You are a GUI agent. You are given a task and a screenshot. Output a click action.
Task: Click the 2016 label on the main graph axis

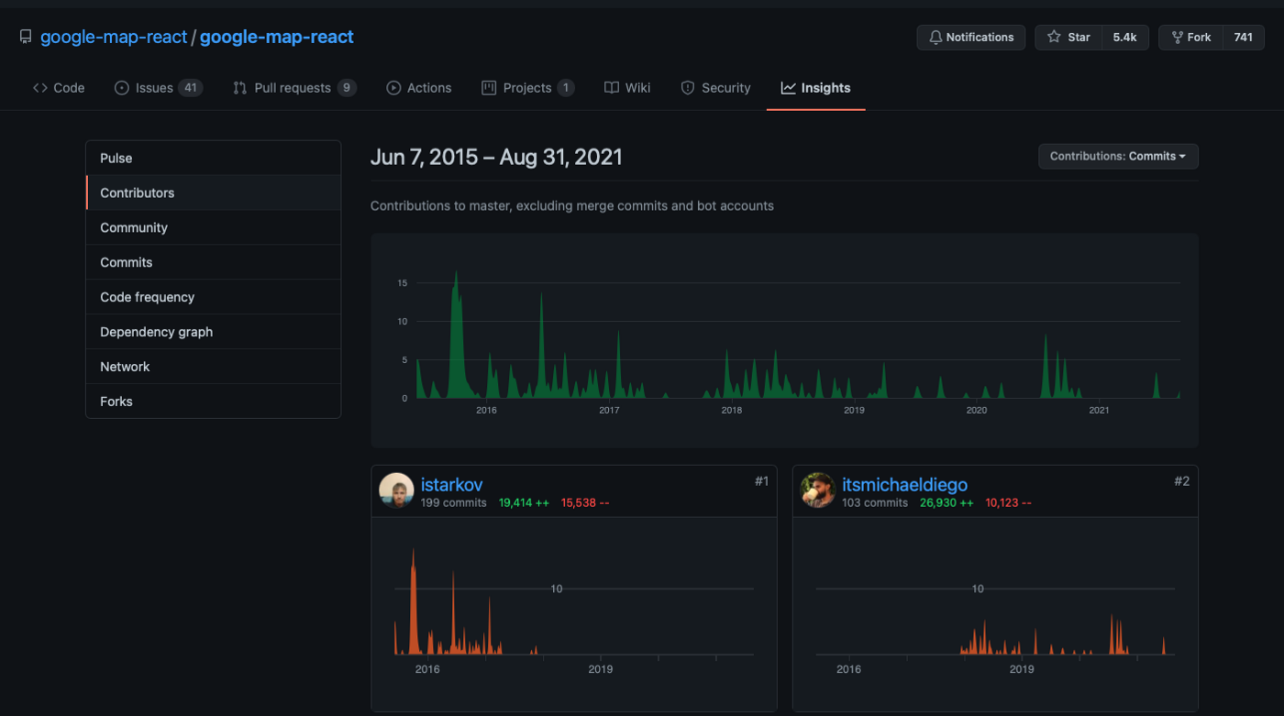point(486,410)
